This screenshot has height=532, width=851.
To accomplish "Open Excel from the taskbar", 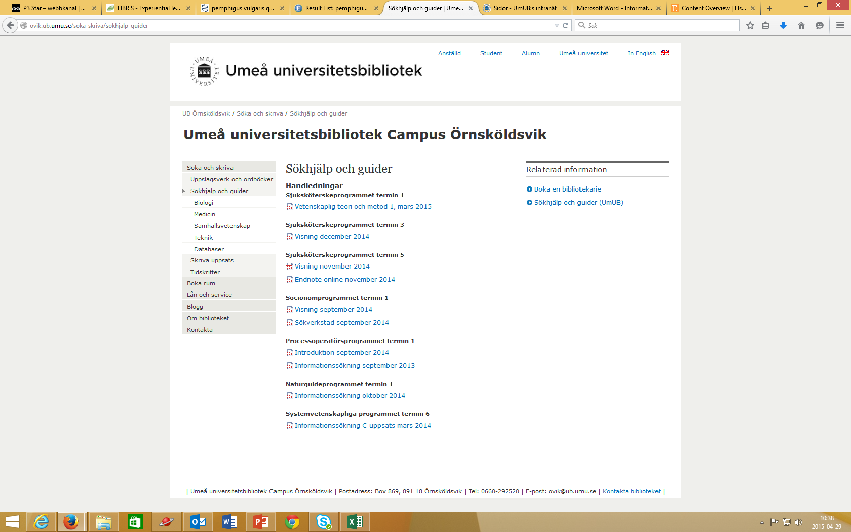I will (355, 522).
